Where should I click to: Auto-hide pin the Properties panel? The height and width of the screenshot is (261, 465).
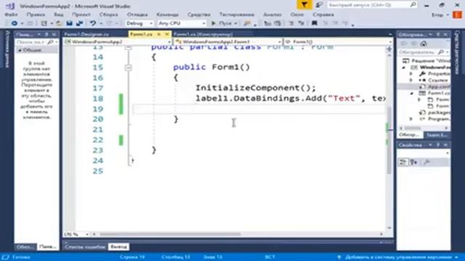point(438,145)
